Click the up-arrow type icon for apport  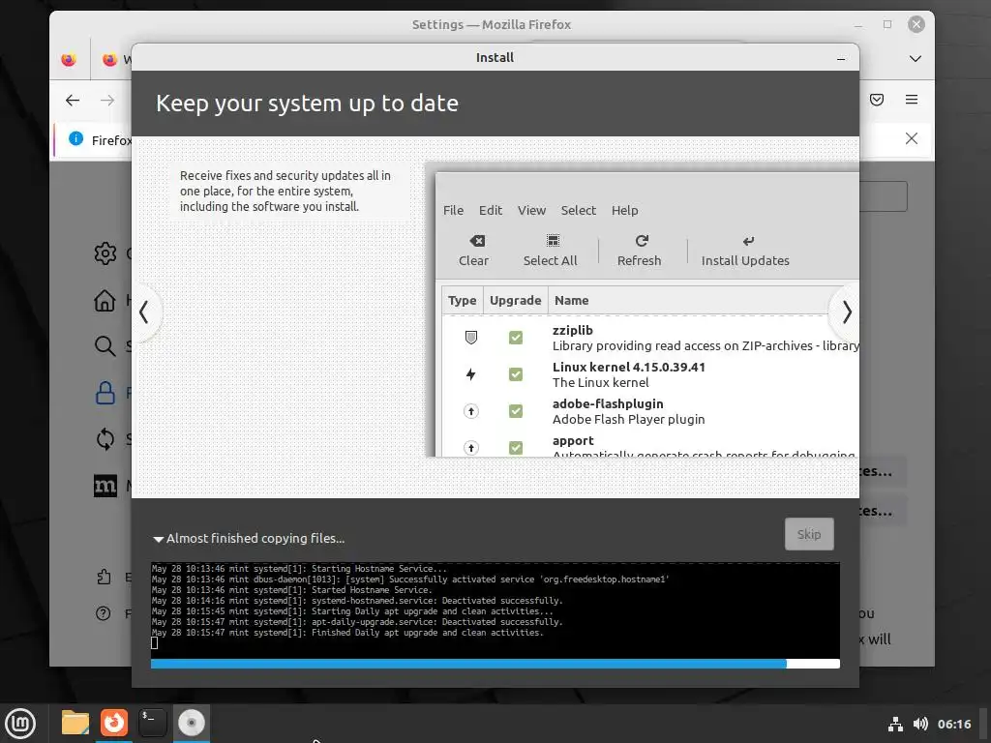(471, 447)
